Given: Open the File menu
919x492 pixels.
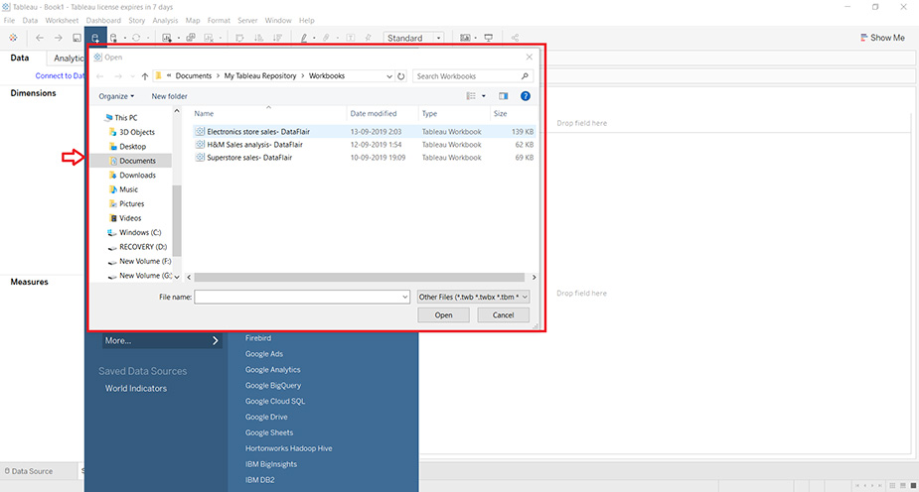Looking at the screenshot, I should click(9, 20).
